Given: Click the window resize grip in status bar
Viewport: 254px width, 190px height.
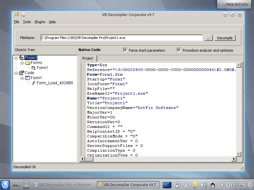Looking at the screenshot, I should 242,168.
